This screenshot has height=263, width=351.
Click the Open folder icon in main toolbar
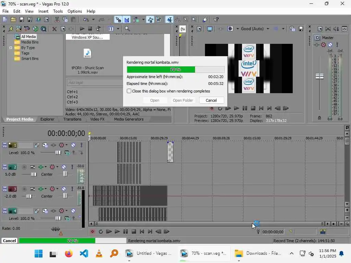pos(13,20)
